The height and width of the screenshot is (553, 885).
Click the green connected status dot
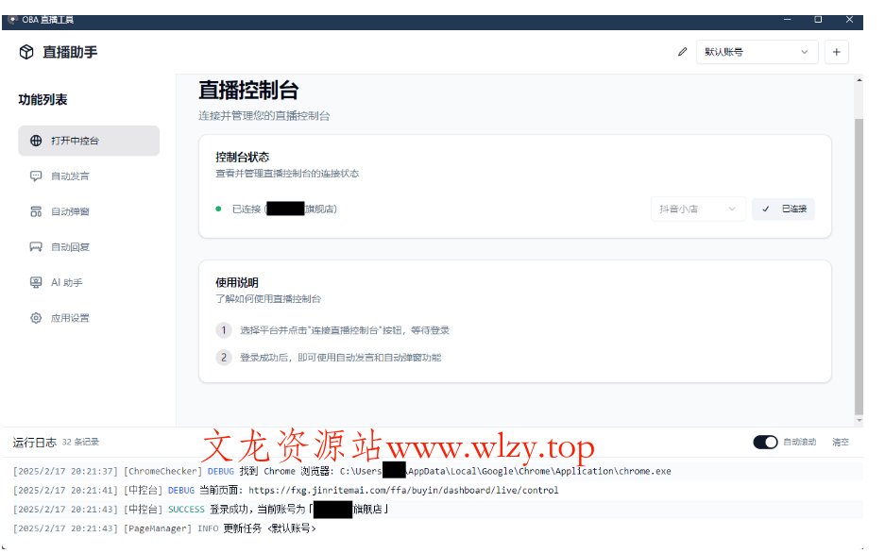[218, 209]
